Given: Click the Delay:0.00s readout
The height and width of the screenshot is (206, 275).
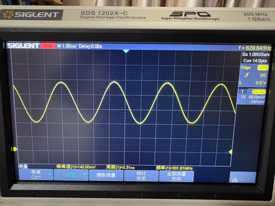Looking at the screenshot, I should (x=90, y=46).
